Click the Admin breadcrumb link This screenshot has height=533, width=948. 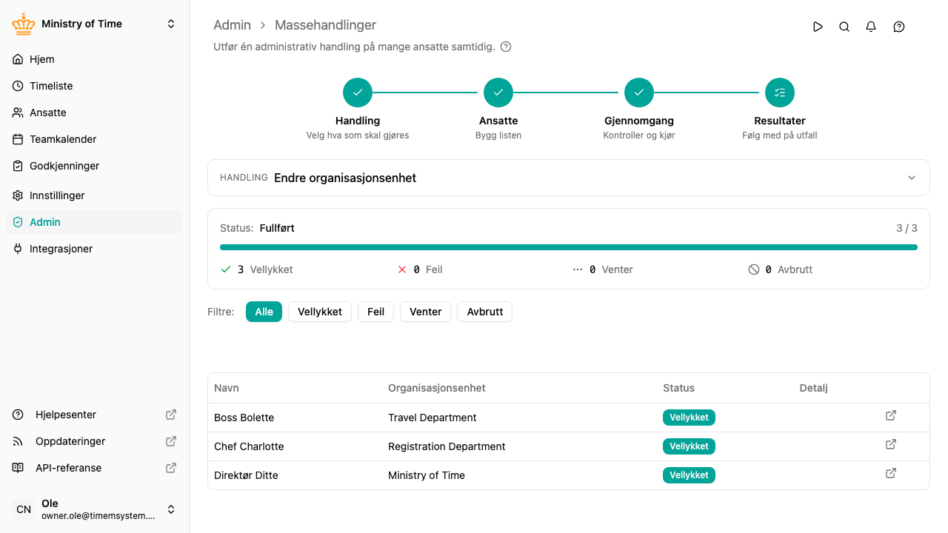tap(233, 25)
